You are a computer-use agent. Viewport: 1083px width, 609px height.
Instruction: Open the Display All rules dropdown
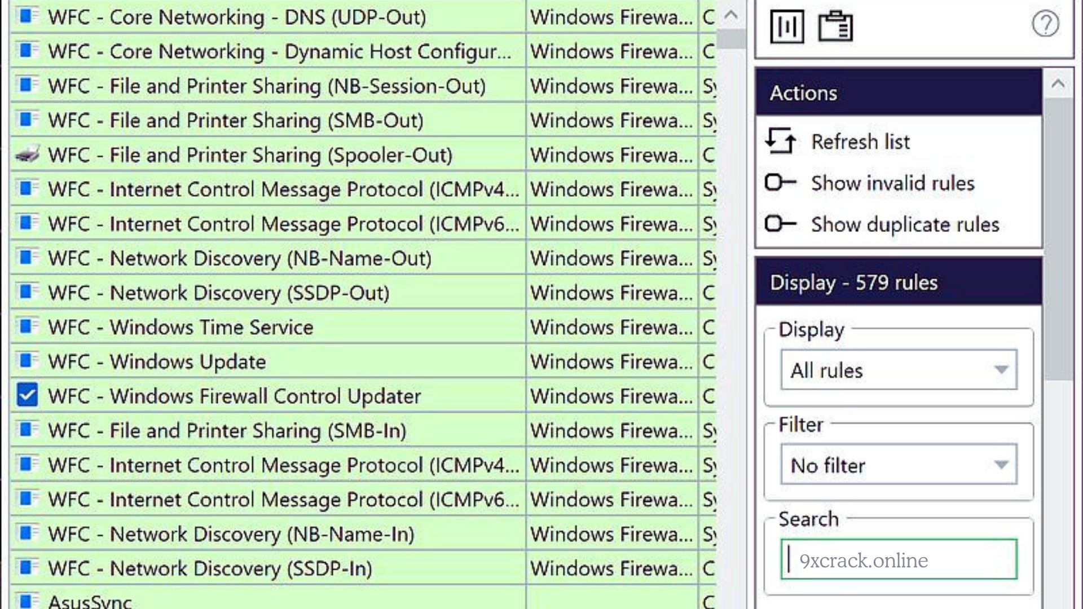(x=899, y=370)
